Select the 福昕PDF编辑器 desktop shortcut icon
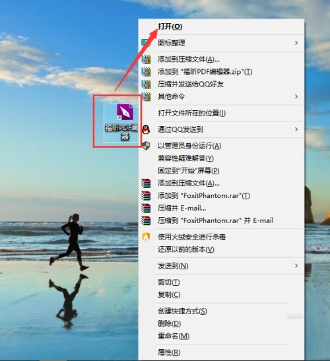The image size is (330, 361). [x=125, y=112]
